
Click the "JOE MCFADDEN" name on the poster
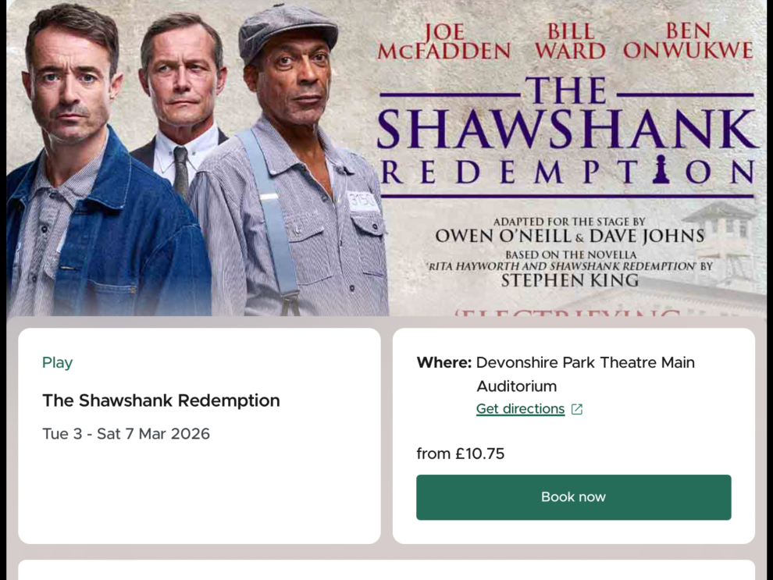pyautogui.click(x=444, y=41)
